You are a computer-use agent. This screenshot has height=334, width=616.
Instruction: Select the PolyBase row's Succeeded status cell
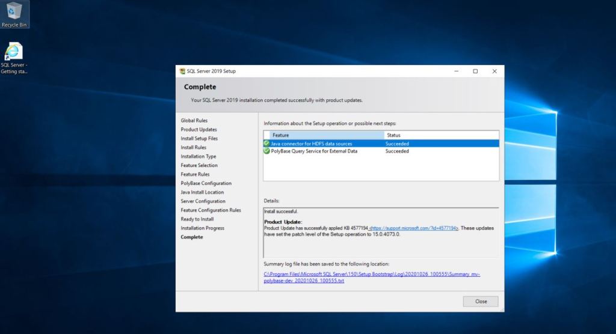[x=397, y=151]
